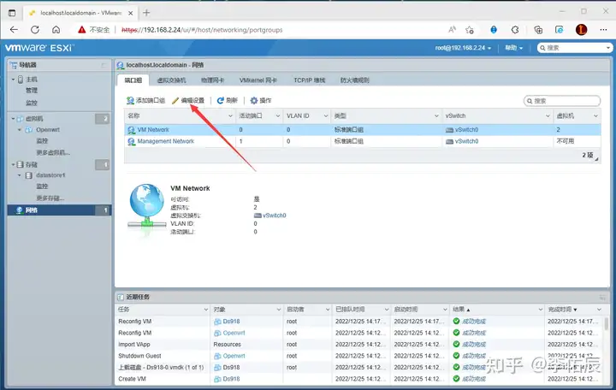Click the Management Network row's port group icon
The height and width of the screenshot is (390, 616).
131,141
